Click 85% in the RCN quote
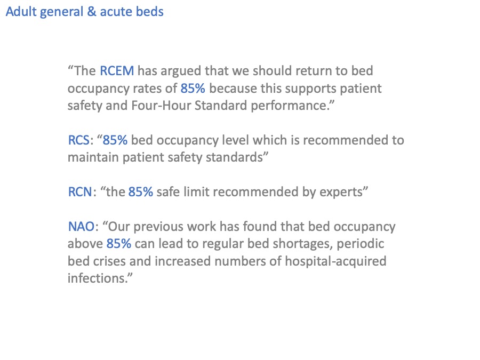Viewport: 480px width, 360px height. tap(140, 192)
